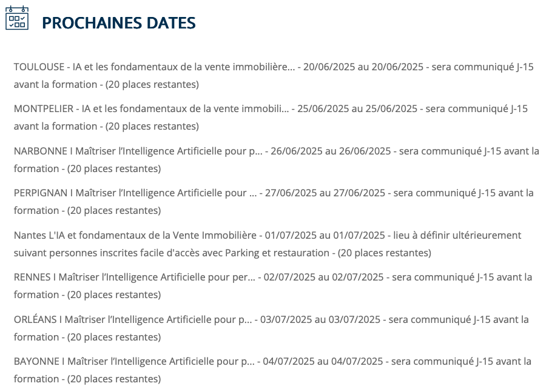The height and width of the screenshot is (389, 549).
Task: Choose the PERPIGNAN 27/06/2025 session
Action: [274, 202]
